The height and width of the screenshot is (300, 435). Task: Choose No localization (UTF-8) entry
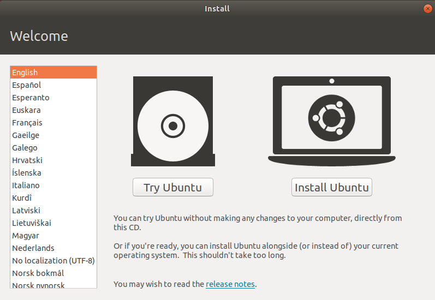pos(53,261)
